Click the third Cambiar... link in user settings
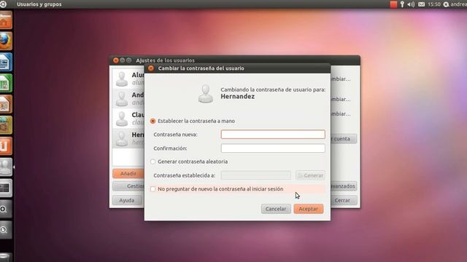The height and width of the screenshot is (262, 467). point(341,114)
